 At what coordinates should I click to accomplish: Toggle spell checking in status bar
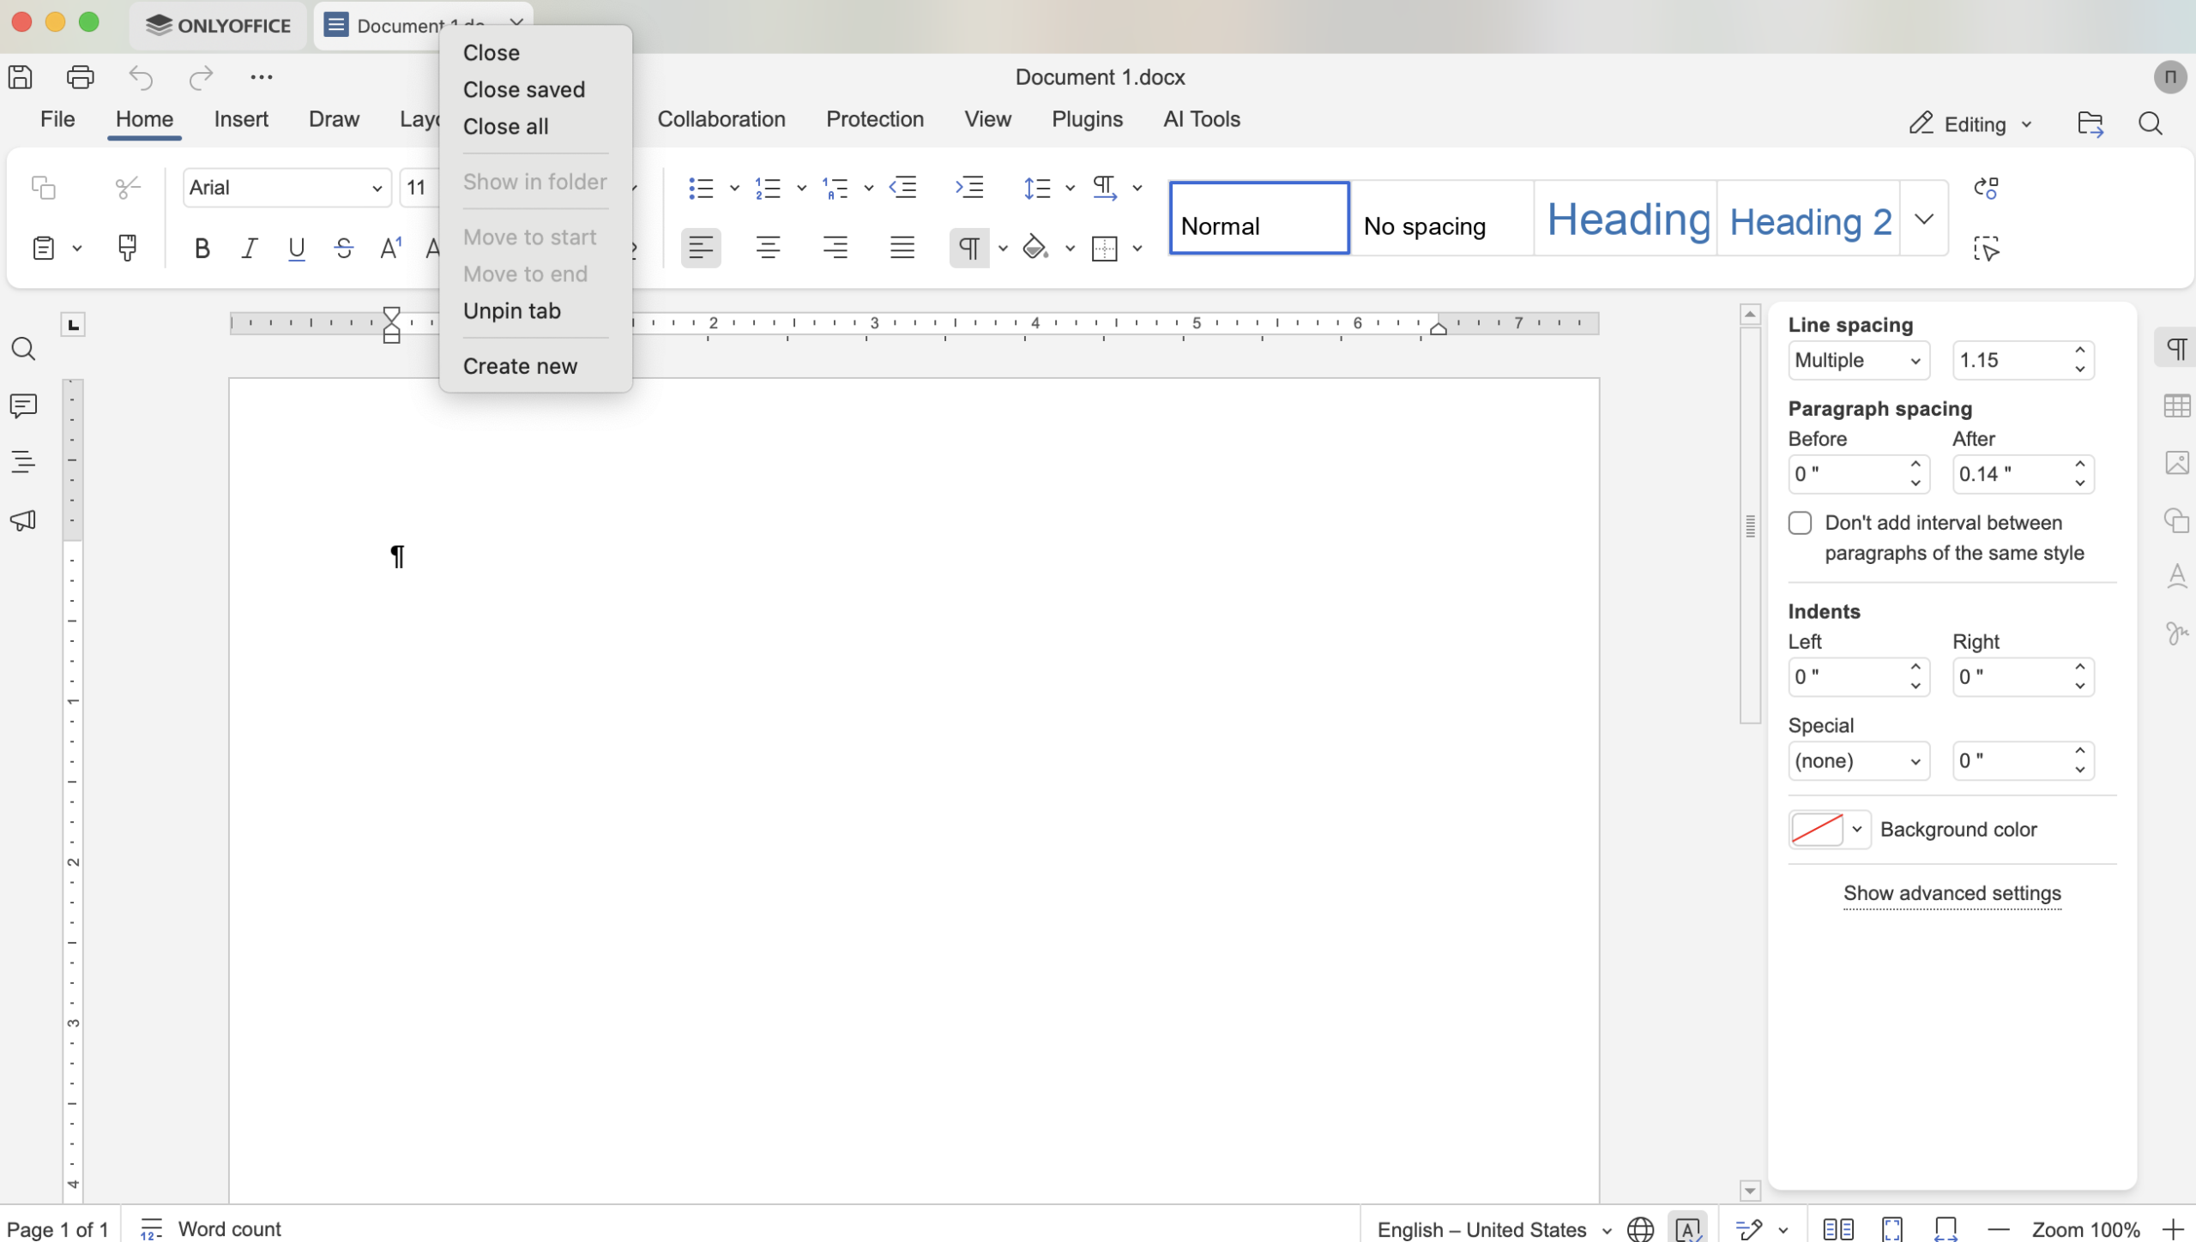pyautogui.click(x=1688, y=1229)
